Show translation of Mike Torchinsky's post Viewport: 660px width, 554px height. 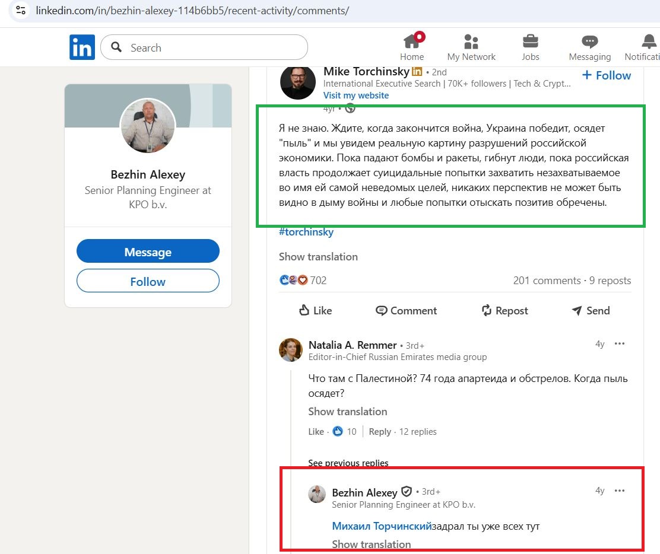click(318, 257)
